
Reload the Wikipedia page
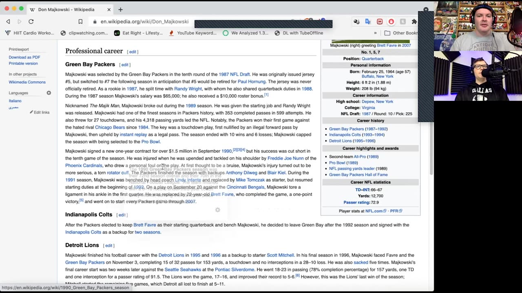pyautogui.click(x=31, y=22)
